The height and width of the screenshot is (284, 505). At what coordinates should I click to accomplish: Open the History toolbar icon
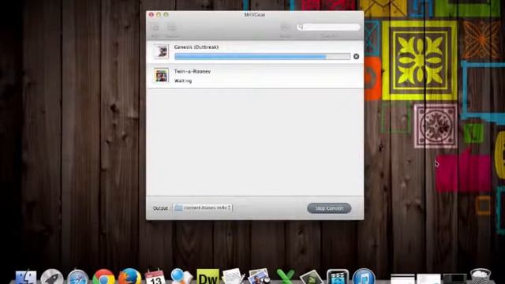pos(285,28)
